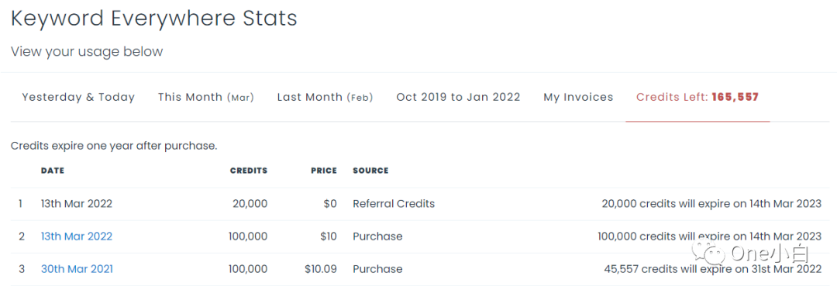This screenshot has height=290, width=837.
Task: Click the Keyword Everywhere Stats heading
Action: (153, 19)
